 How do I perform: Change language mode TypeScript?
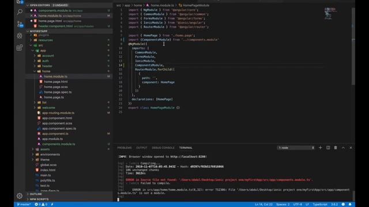coord(320,205)
